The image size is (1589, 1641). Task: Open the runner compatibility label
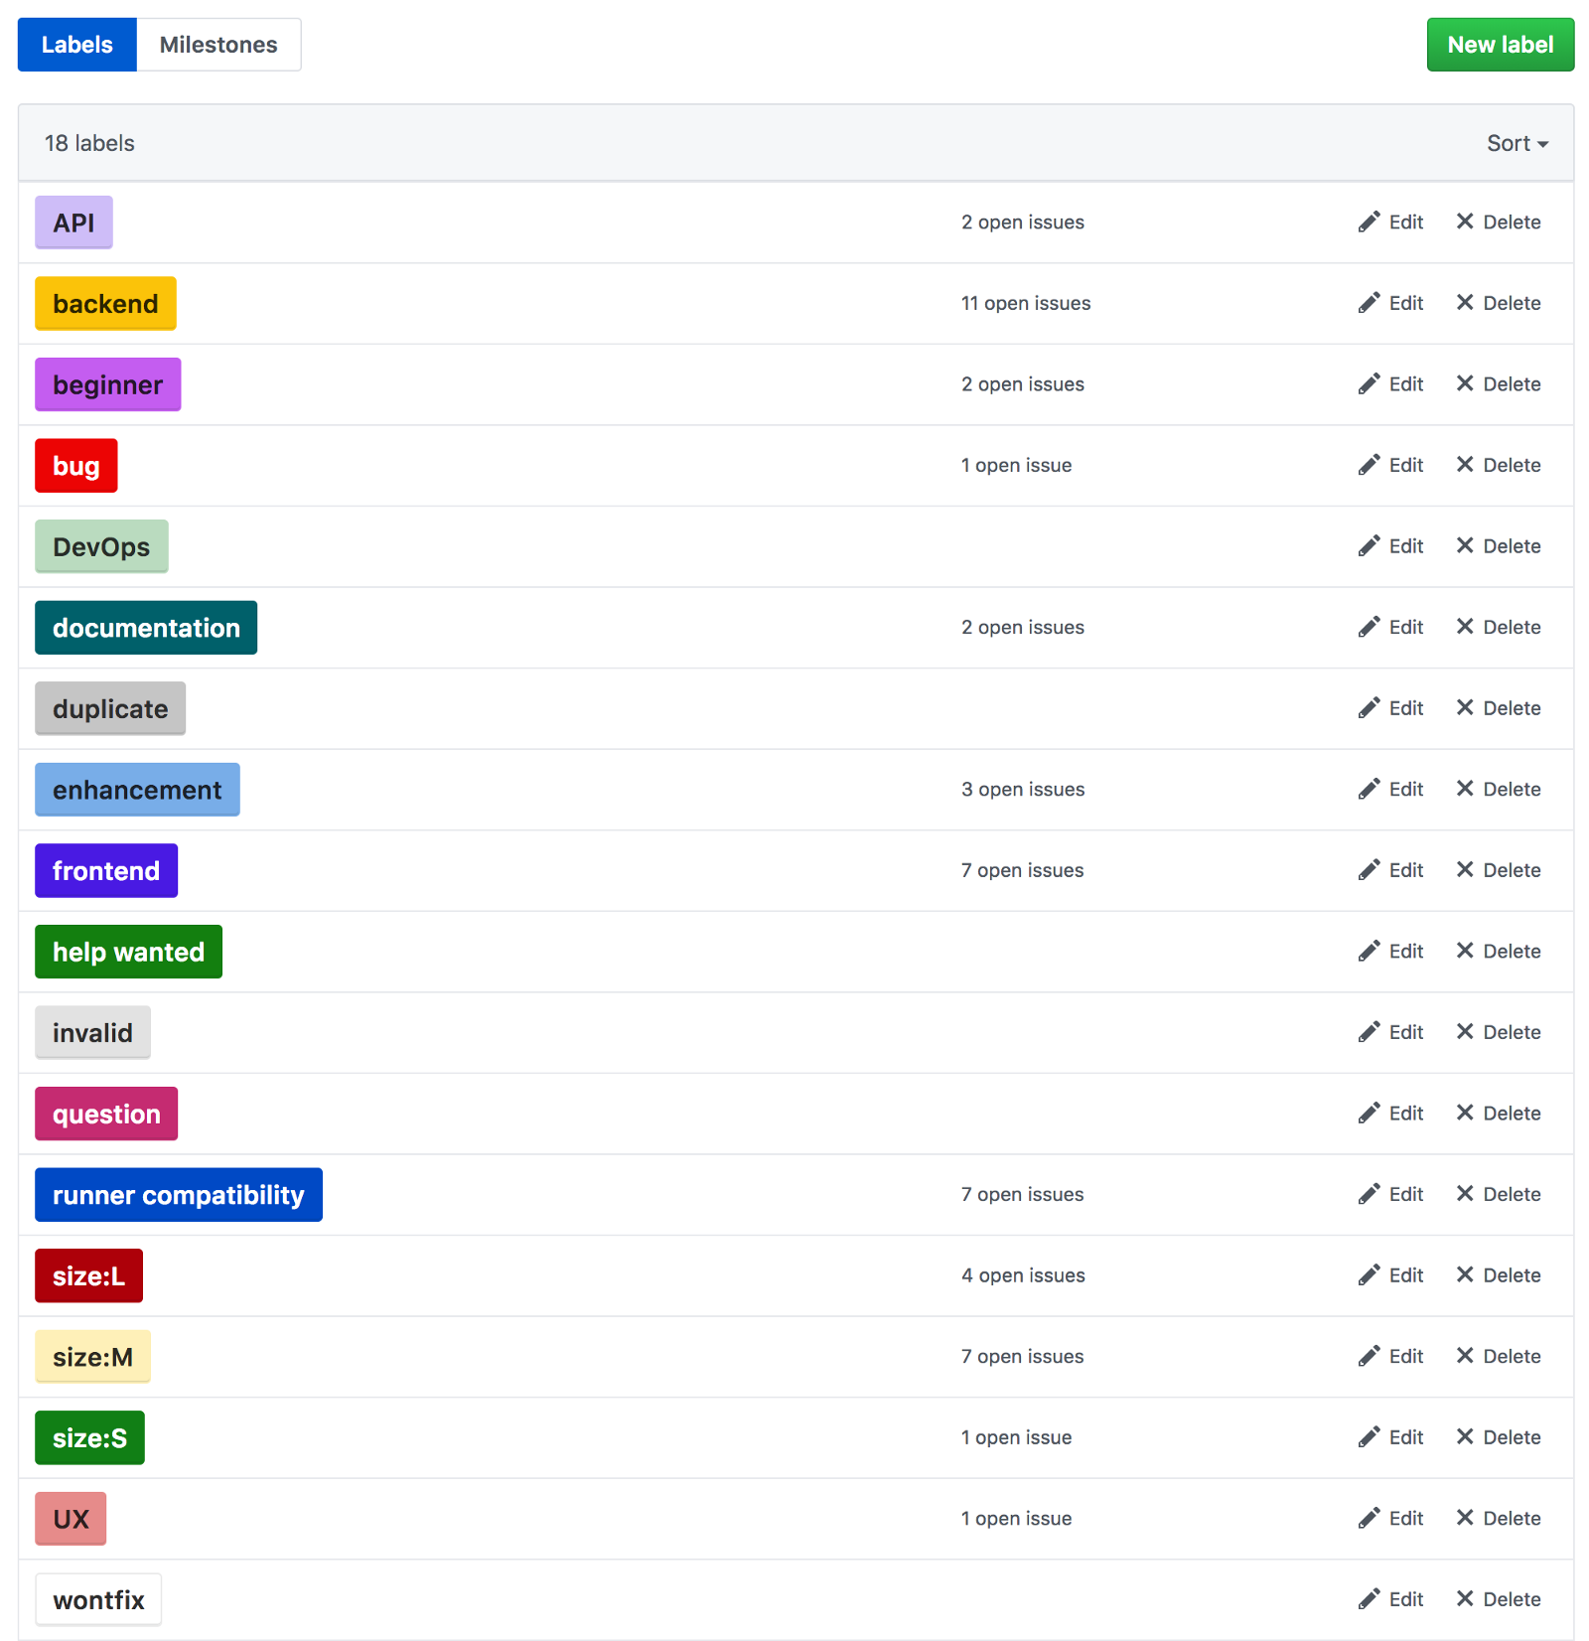(179, 1195)
